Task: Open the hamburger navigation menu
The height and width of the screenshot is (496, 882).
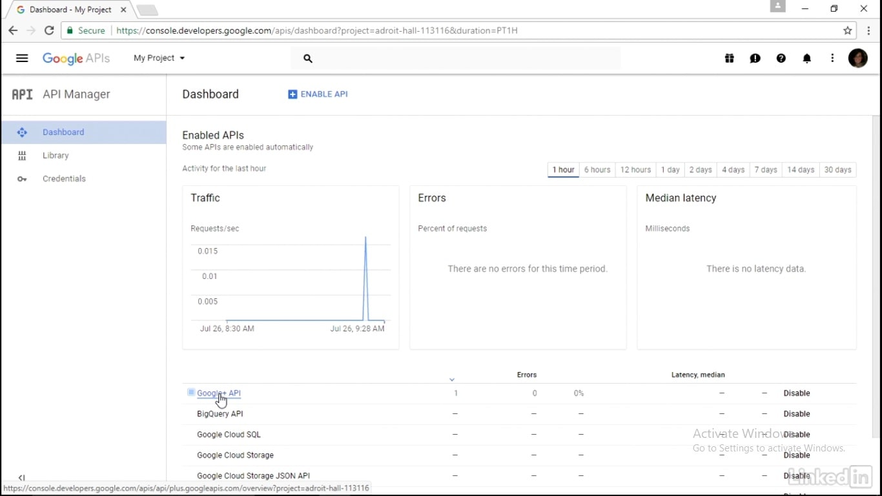Action: 22,58
